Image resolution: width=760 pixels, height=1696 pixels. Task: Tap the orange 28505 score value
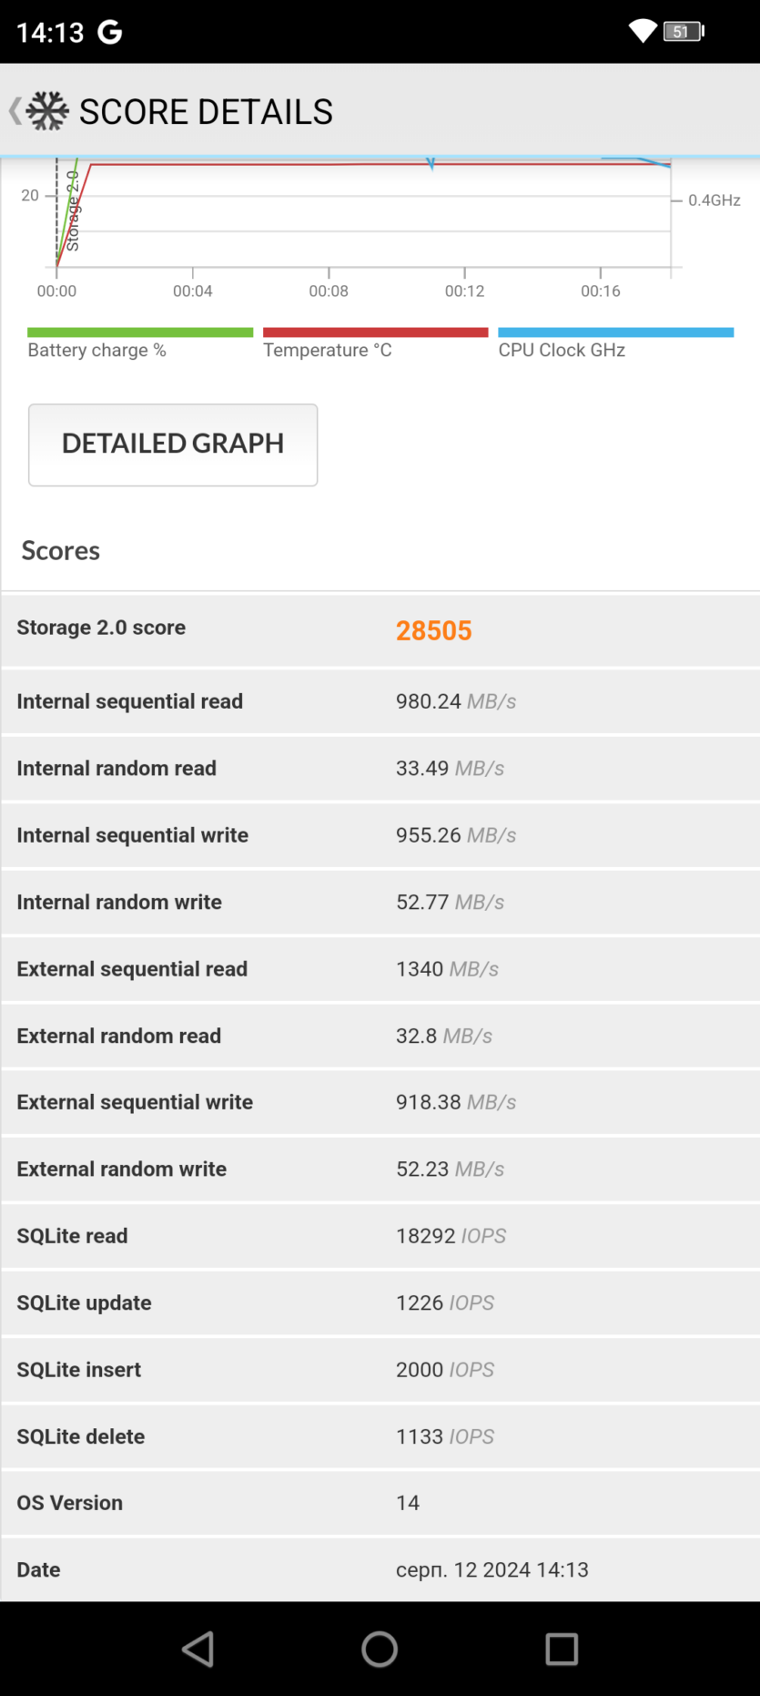coord(433,630)
